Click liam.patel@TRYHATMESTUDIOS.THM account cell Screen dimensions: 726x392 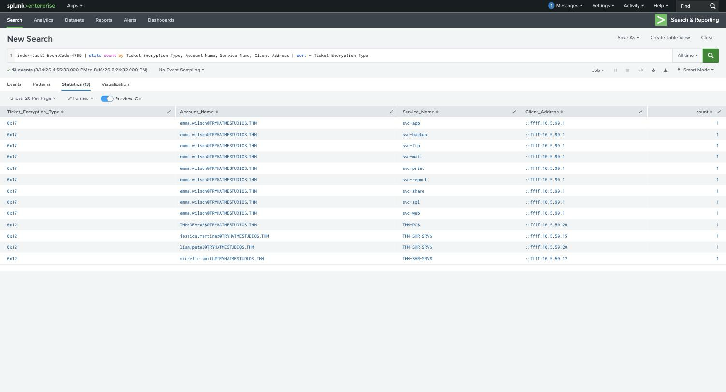tap(217, 247)
